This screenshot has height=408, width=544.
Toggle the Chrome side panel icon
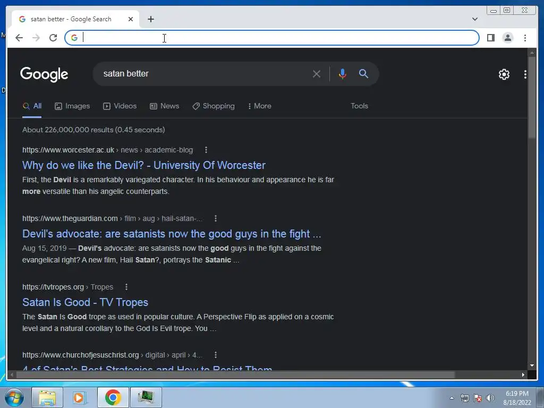pyautogui.click(x=490, y=38)
